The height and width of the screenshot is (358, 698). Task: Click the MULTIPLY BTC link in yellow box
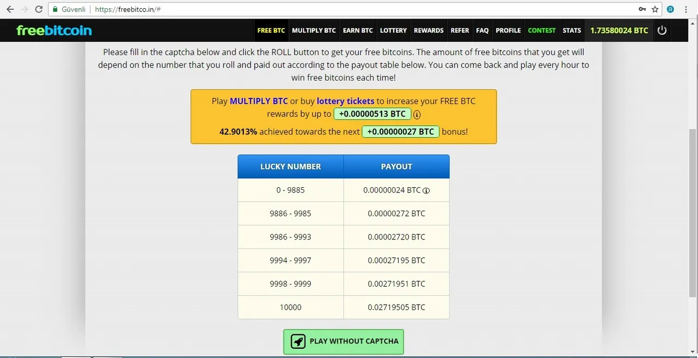pos(258,101)
